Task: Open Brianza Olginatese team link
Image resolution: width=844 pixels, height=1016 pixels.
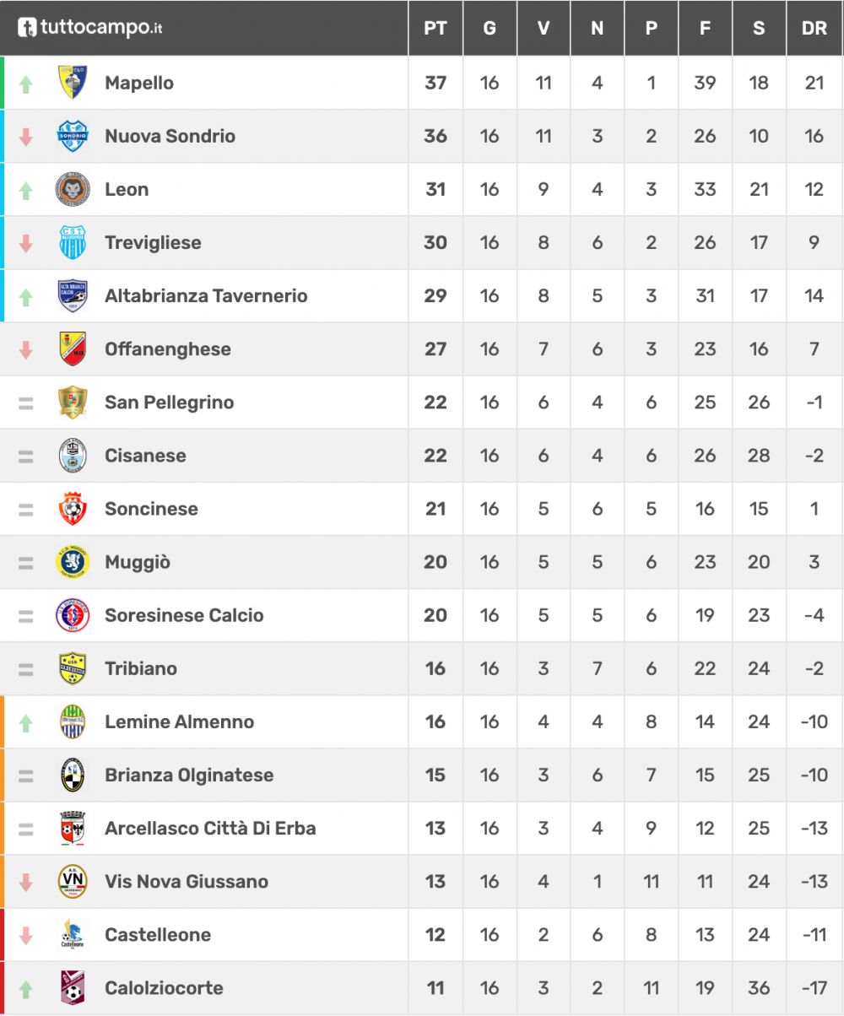Action: click(189, 775)
